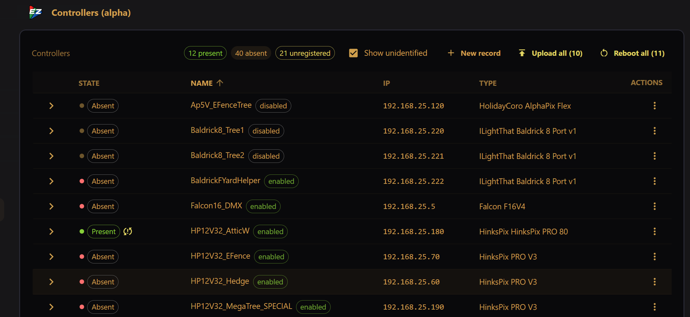Click the disabled badge on Baldrick8_Tree2
The image size is (690, 317).
pos(266,156)
